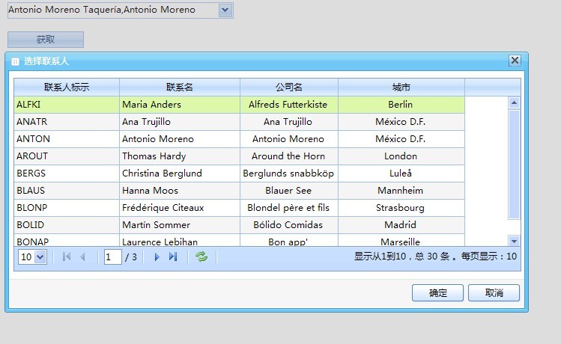This screenshot has height=344, width=561.
Task: Close the 选择联系人 dialog
Action: point(515,61)
